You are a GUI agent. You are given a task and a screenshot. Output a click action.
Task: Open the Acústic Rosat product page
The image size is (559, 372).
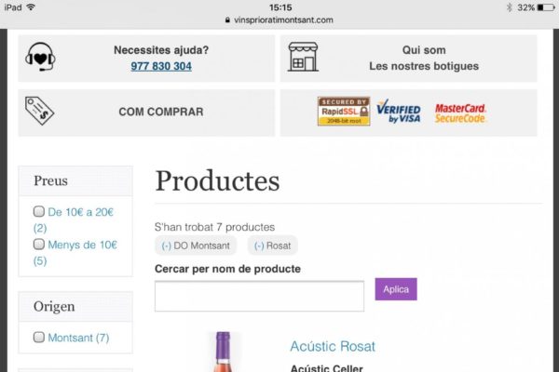333,346
